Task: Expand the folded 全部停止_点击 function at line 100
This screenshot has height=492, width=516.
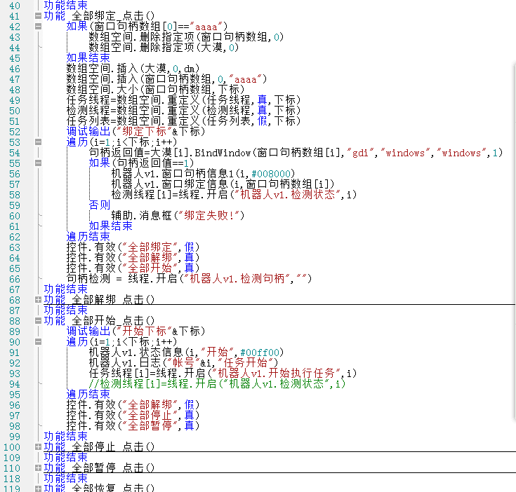Action: pyautogui.click(x=38, y=446)
